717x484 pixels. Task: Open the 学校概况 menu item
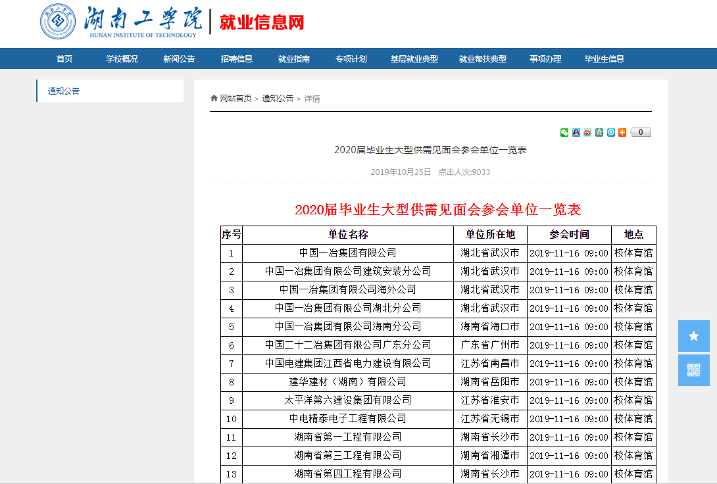(122, 59)
